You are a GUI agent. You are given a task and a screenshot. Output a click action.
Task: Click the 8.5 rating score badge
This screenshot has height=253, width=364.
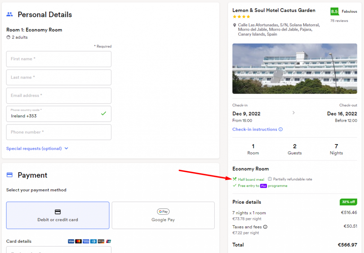(x=334, y=11)
